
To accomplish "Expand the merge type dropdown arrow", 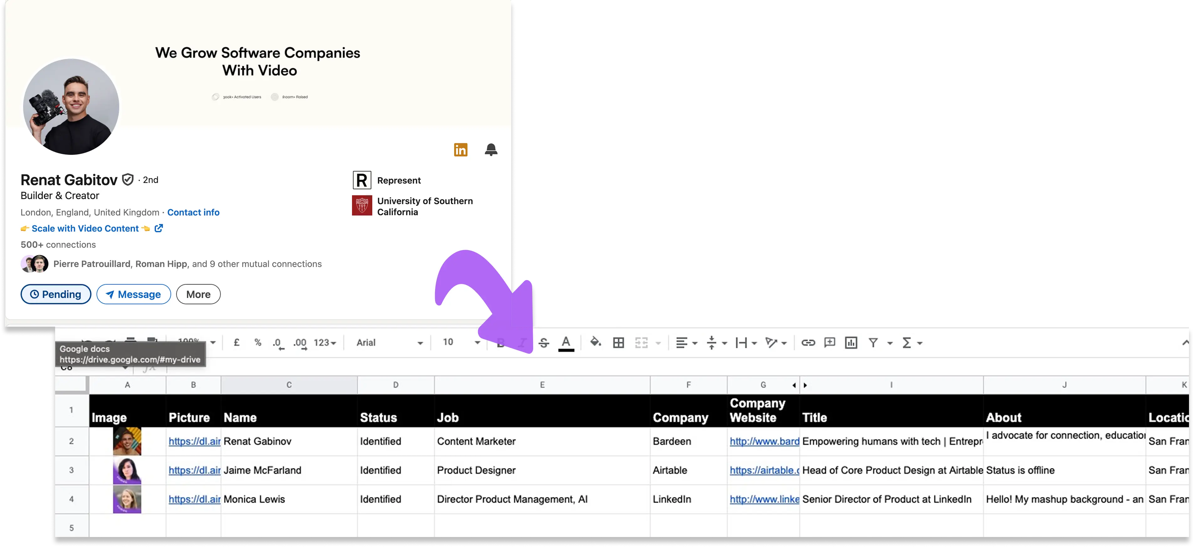I will click(x=658, y=343).
